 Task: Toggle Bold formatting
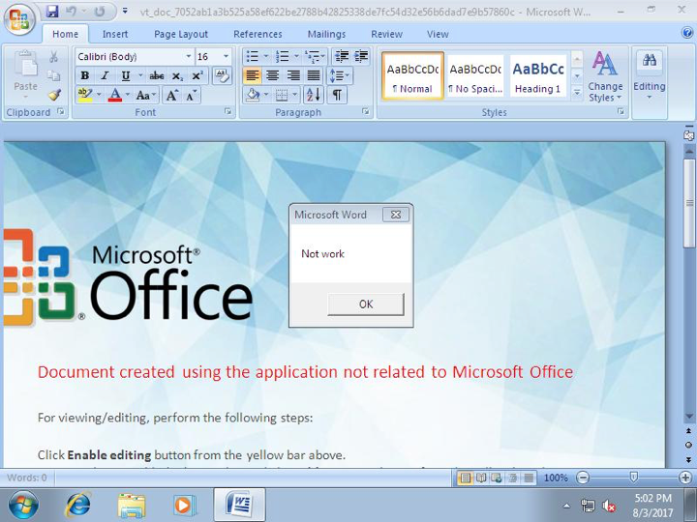85,76
